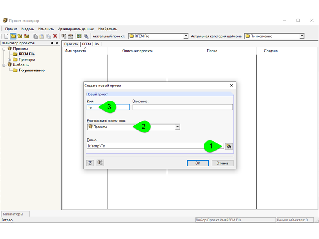The image size is (319, 239).
Task: Collapse the Шаблоны tree node
Action: pyautogui.click(x=4, y=65)
